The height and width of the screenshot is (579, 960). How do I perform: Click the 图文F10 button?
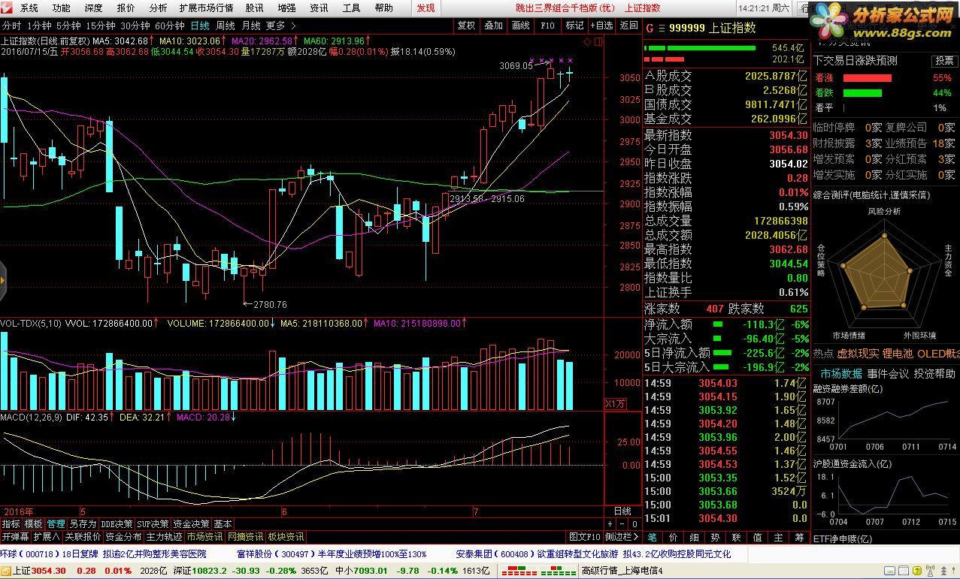coord(585,537)
